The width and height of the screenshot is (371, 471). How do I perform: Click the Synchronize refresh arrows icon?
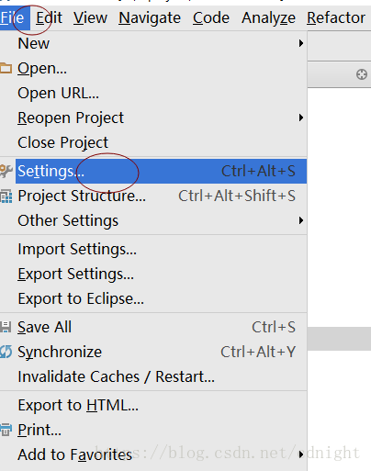[x=6, y=352]
